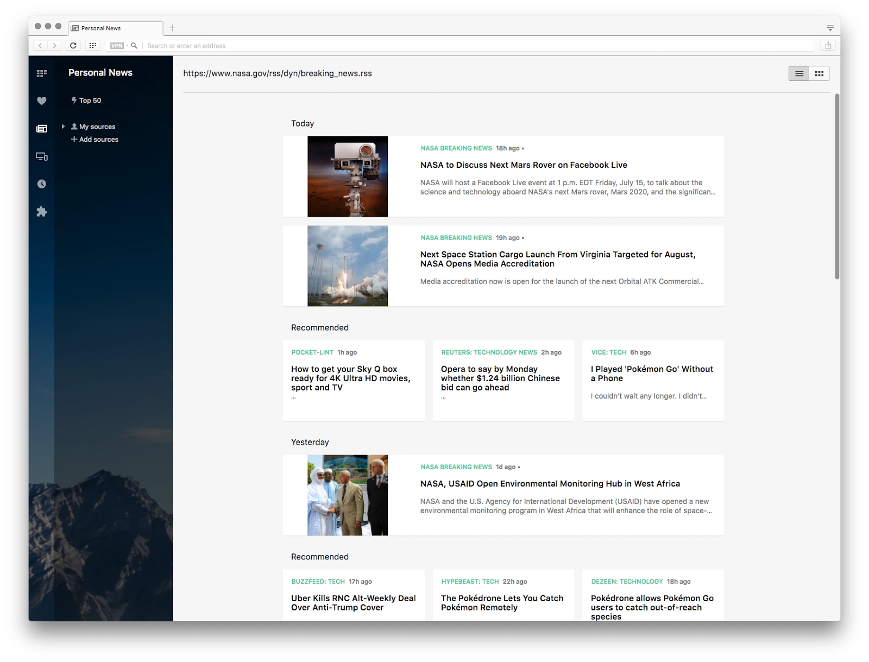Click the 'Today' section heading
This screenshot has height=662, width=869.
303,123
